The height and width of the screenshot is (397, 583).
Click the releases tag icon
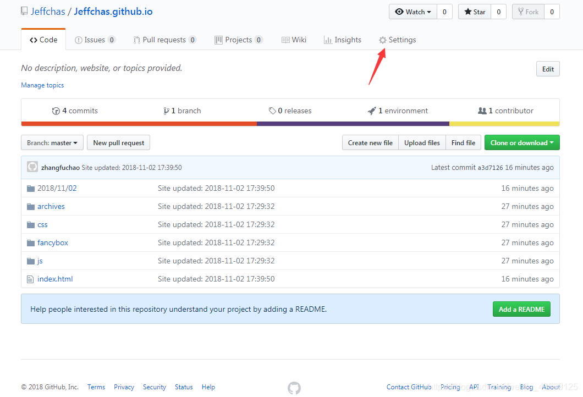(272, 111)
